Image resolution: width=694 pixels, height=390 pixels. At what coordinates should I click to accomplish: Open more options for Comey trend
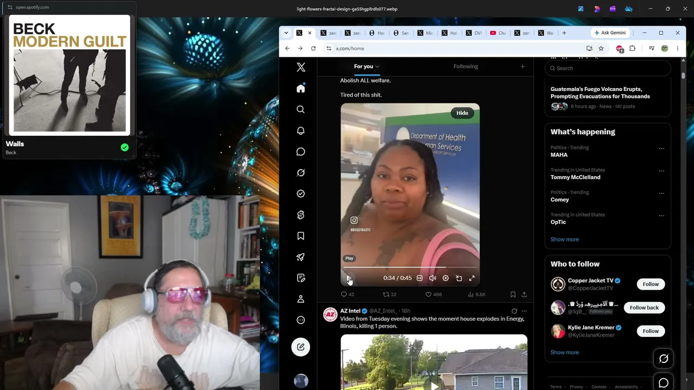pyautogui.click(x=661, y=193)
